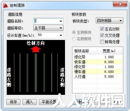Click the 调入 button
Viewport: 130px width, 111px height.
(30, 102)
